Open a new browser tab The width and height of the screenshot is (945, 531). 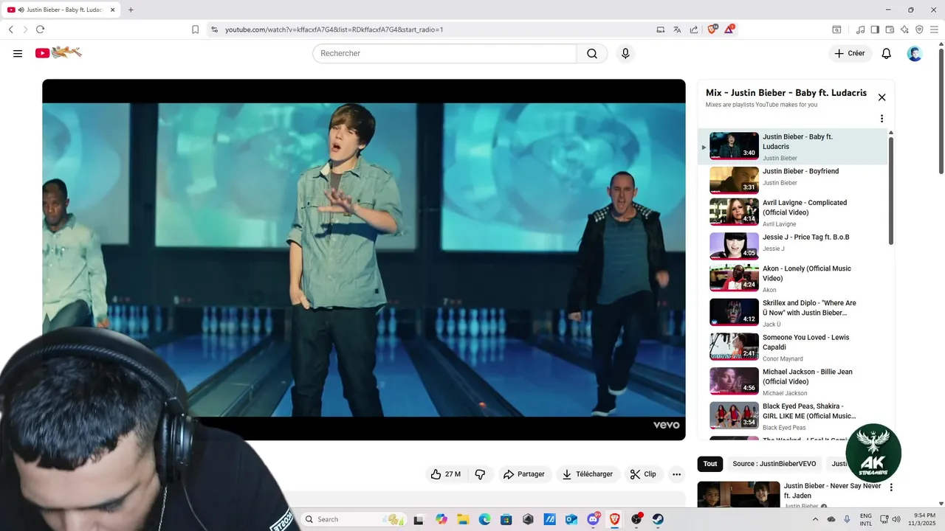pos(131,10)
